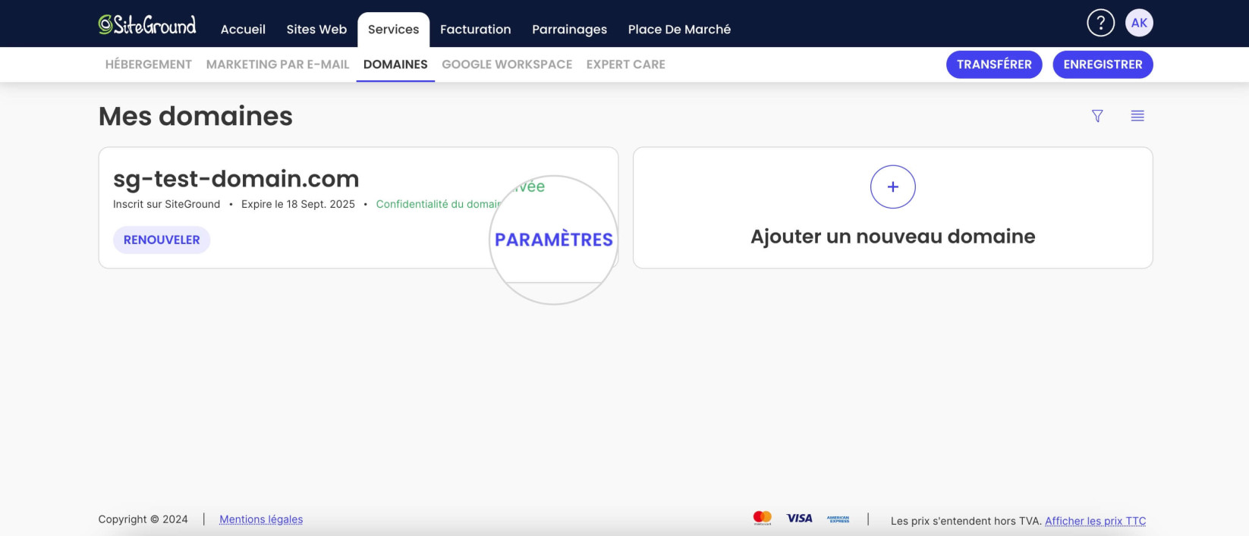This screenshot has height=536, width=1249.
Task: Click the TRANSFÉRER button
Action: coord(994,64)
